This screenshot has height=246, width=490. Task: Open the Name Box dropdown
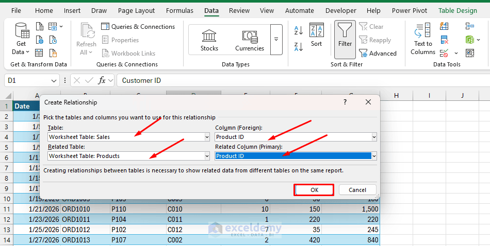tap(54, 81)
